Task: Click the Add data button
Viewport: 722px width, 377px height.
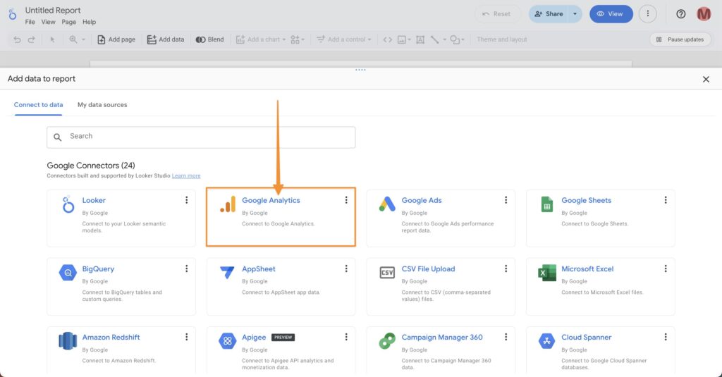Action: tap(166, 39)
